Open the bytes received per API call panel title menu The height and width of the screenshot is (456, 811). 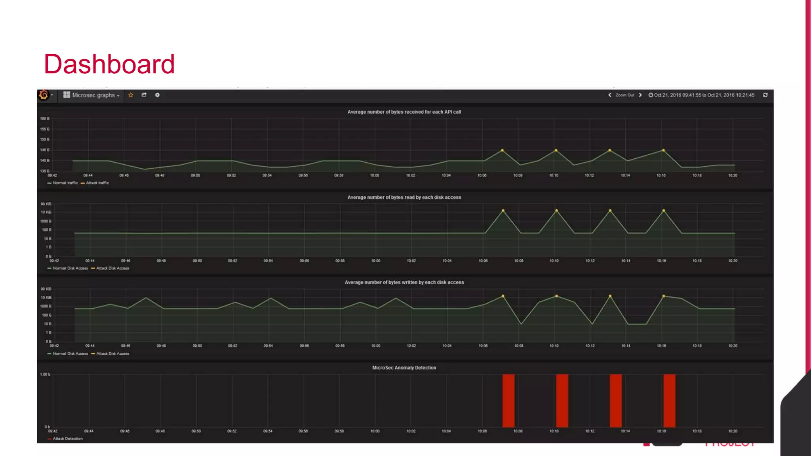[404, 112]
